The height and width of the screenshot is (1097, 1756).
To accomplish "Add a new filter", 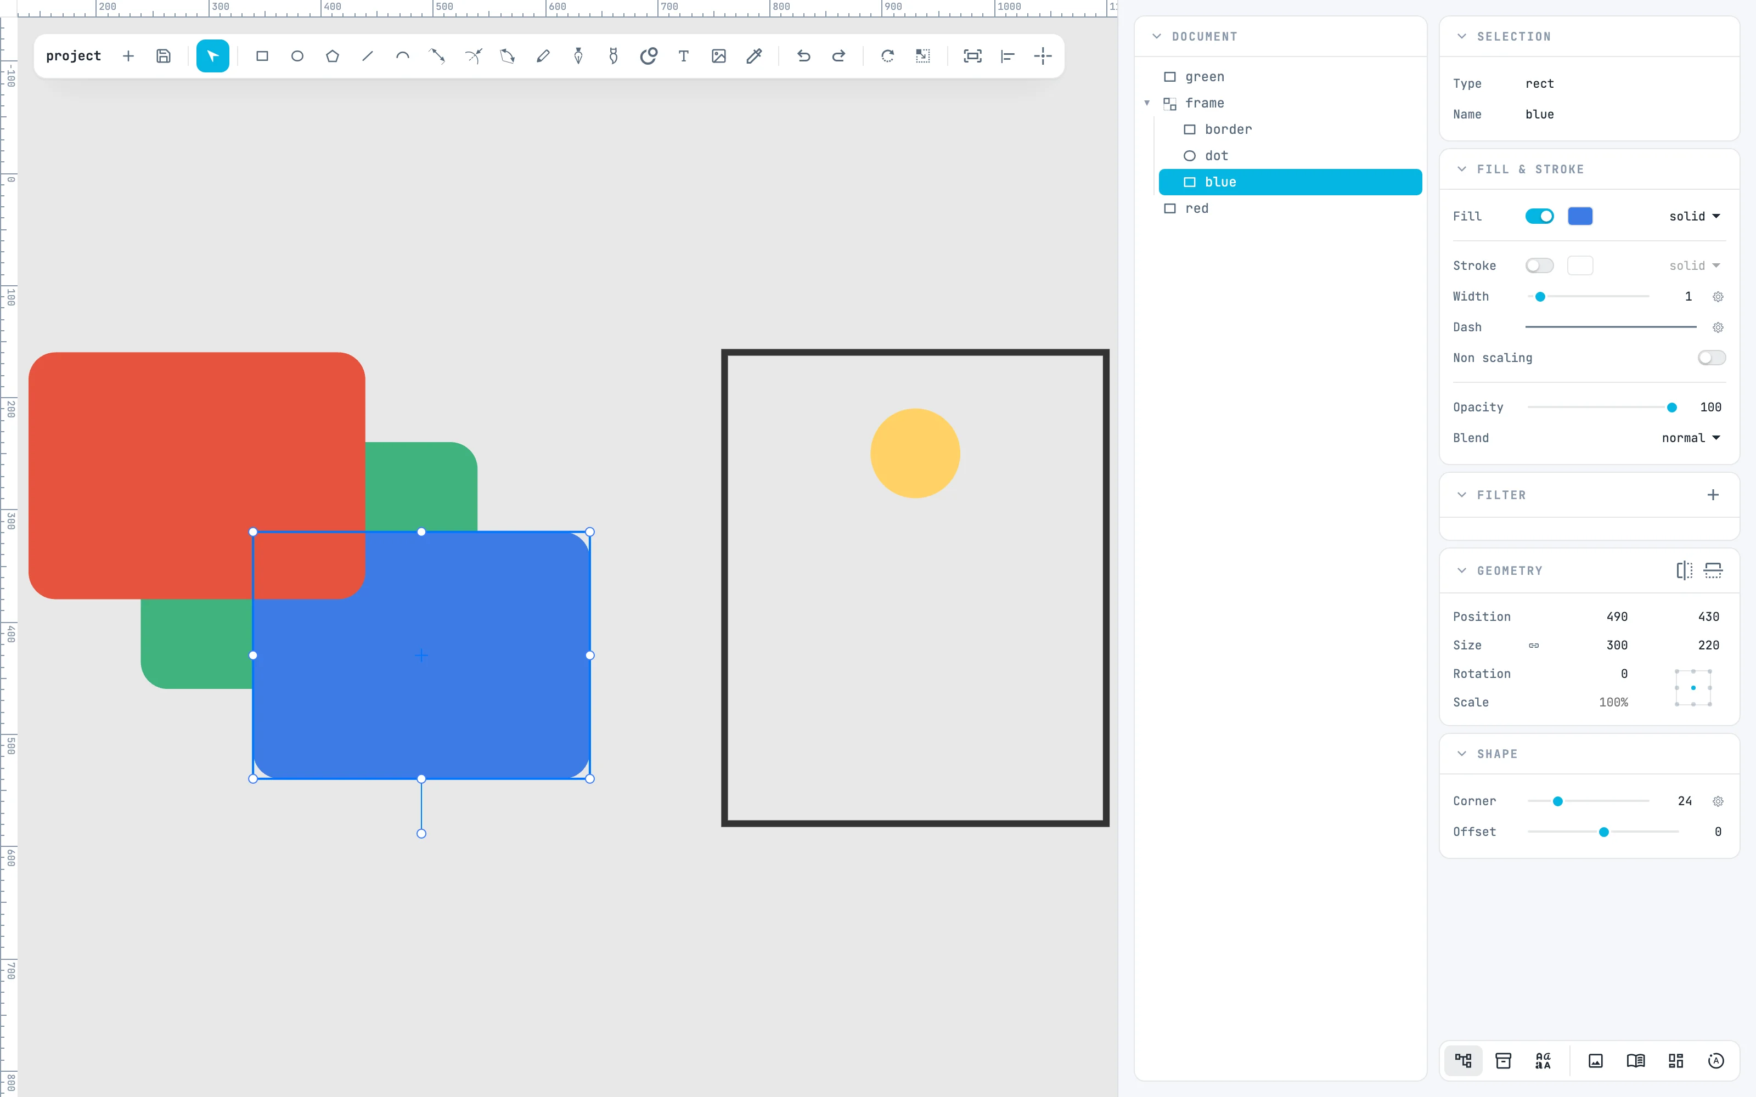I will point(1713,495).
